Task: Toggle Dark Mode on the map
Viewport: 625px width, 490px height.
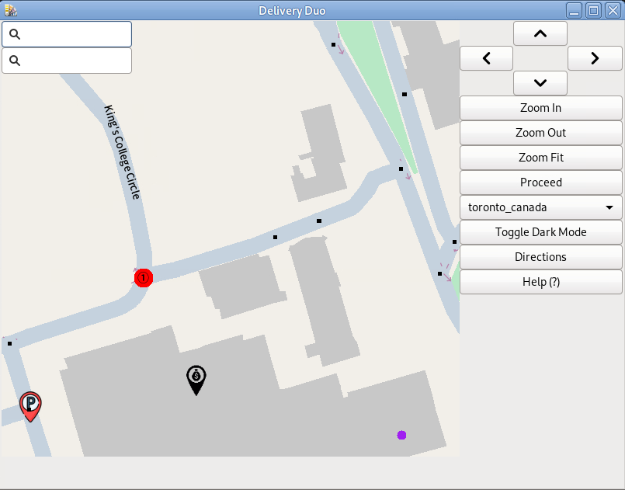Action: [x=540, y=232]
